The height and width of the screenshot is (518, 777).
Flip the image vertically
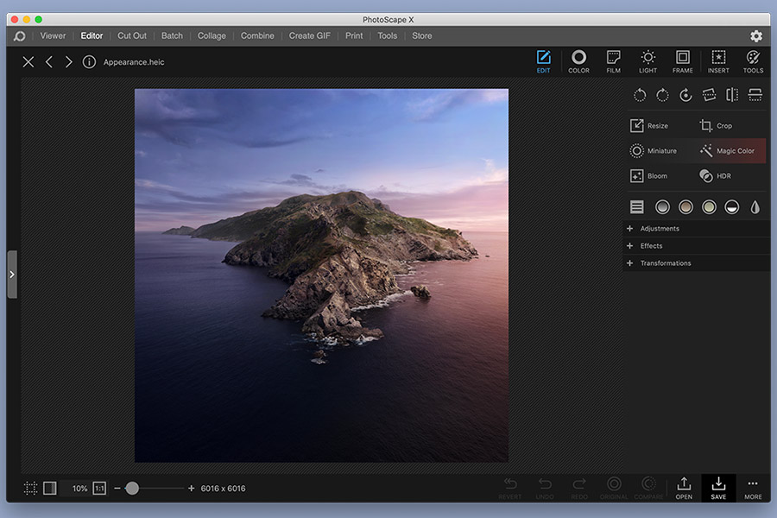[x=755, y=95]
